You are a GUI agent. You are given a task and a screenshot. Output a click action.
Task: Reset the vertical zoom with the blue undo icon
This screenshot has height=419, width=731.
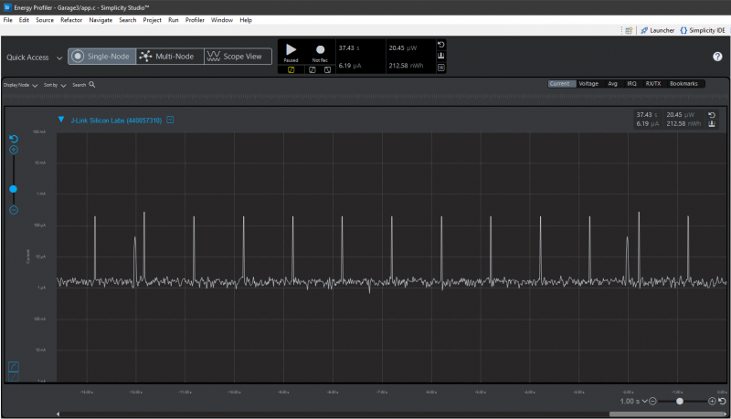13,139
